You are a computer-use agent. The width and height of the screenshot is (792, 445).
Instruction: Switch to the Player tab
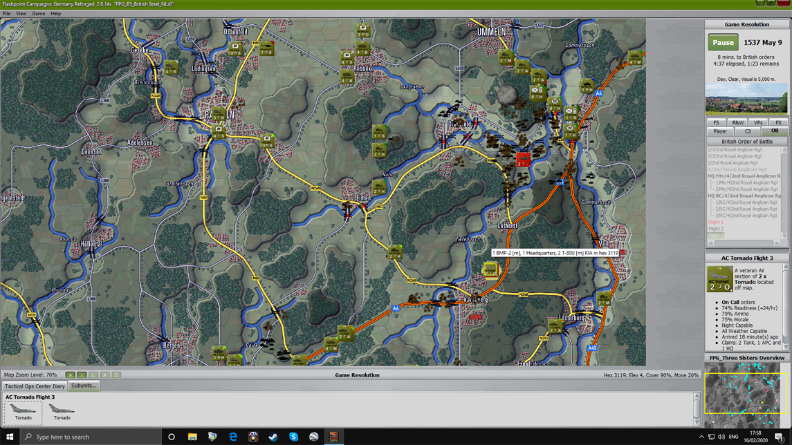[x=720, y=131]
